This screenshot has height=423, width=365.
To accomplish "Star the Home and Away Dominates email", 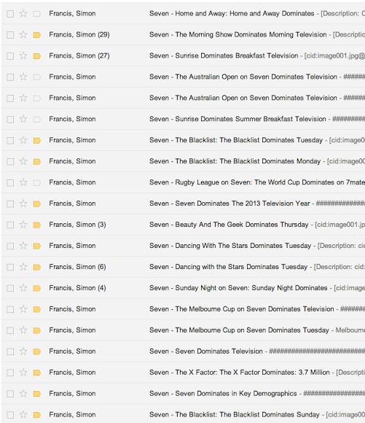I will [x=23, y=13].
